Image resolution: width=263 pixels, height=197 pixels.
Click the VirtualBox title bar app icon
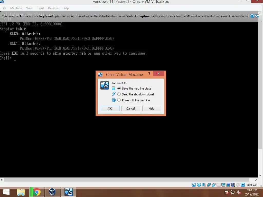(x=2, y=2)
